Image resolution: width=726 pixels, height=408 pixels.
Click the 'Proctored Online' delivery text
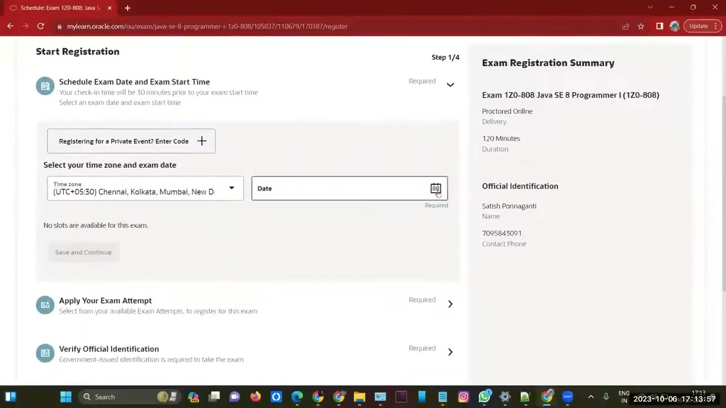[x=507, y=111]
